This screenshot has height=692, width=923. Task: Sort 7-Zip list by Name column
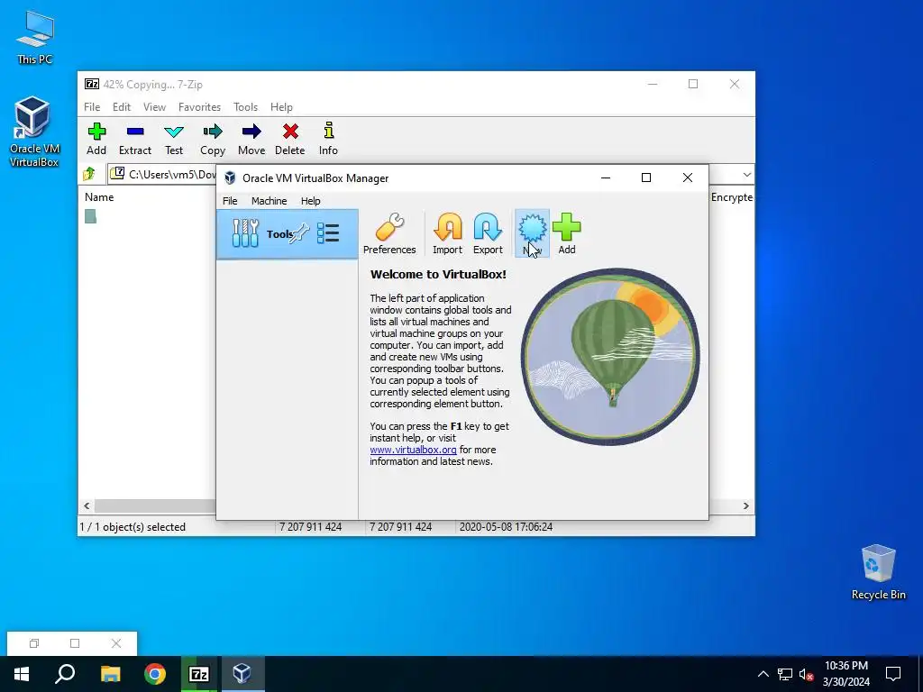click(99, 197)
